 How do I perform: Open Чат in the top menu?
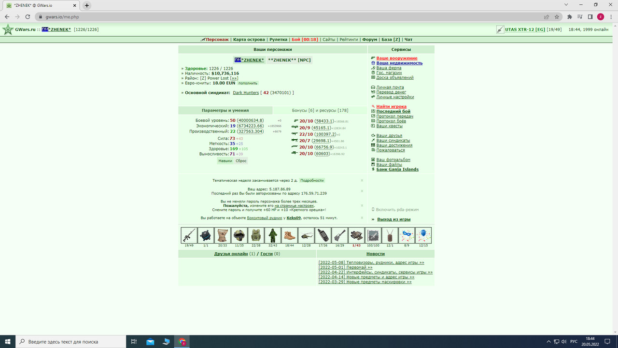(x=408, y=40)
